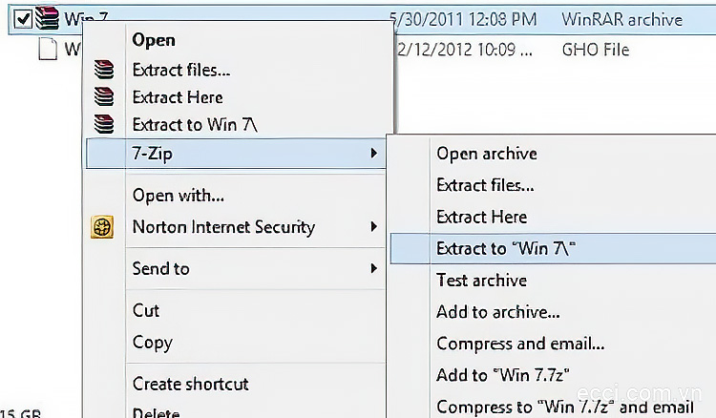Select WinRAR Extract files... entry

181,70
